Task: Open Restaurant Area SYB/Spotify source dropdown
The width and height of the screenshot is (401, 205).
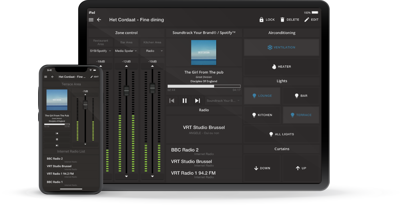Action: pos(100,51)
